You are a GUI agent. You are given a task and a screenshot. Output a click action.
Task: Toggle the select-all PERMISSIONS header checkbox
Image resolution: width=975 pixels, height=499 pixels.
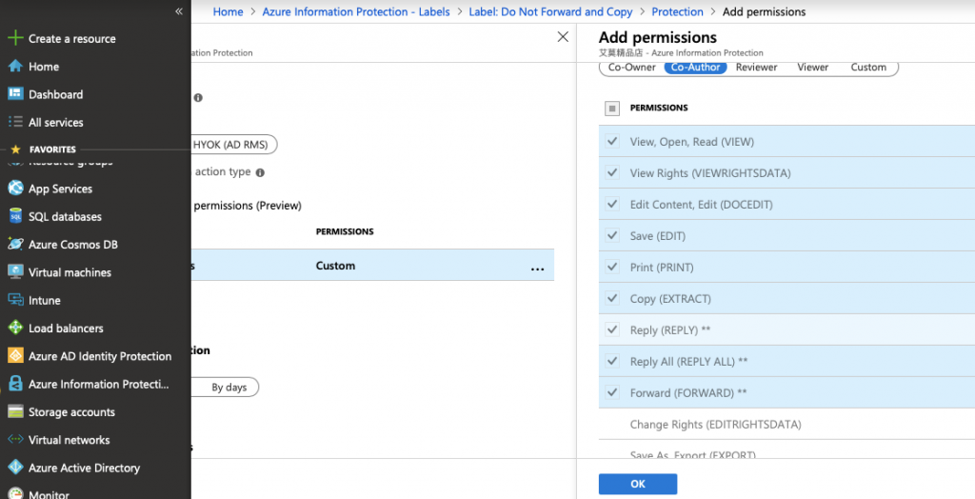coord(612,109)
